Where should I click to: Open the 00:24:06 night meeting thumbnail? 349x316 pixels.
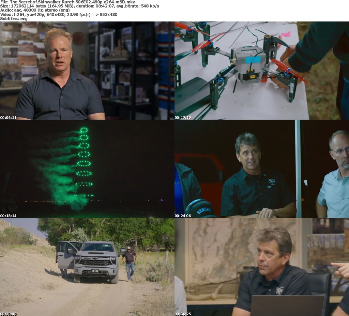262,169
